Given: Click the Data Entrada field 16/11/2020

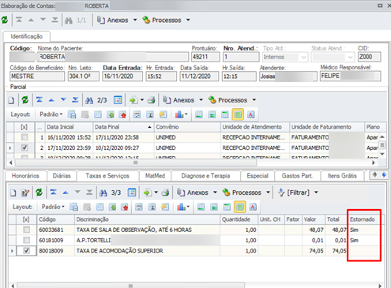Looking at the screenshot, I should click(x=122, y=77).
